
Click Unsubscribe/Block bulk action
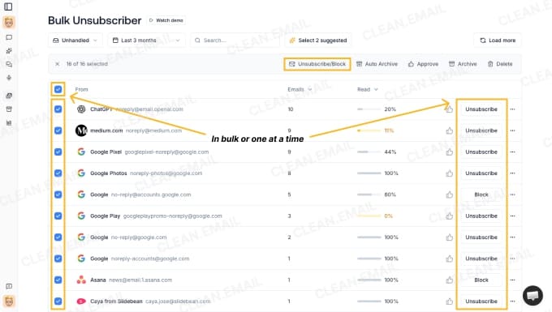pos(317,64)
